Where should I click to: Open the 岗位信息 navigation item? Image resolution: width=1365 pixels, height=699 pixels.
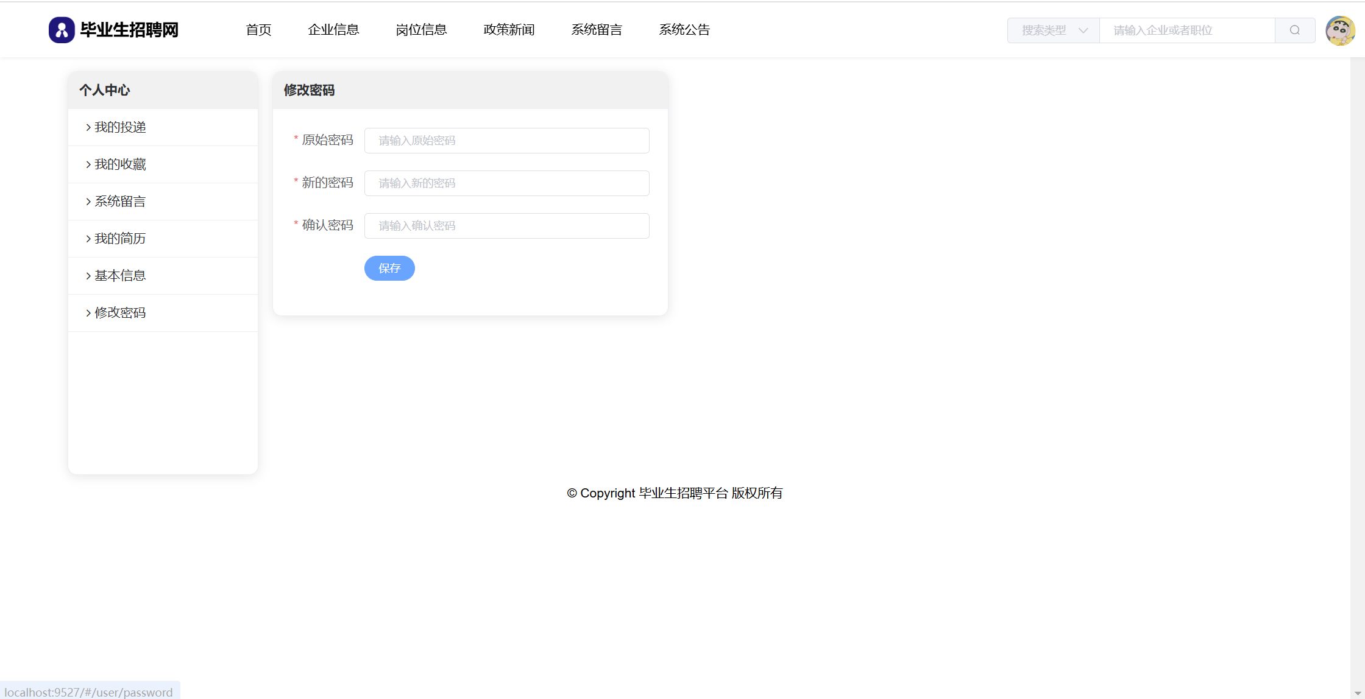point(421,30)
